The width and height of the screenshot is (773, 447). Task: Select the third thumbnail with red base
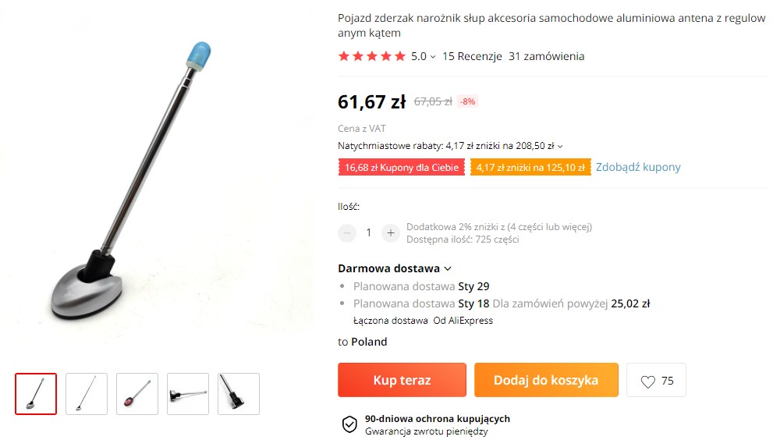tap(137, 394)
